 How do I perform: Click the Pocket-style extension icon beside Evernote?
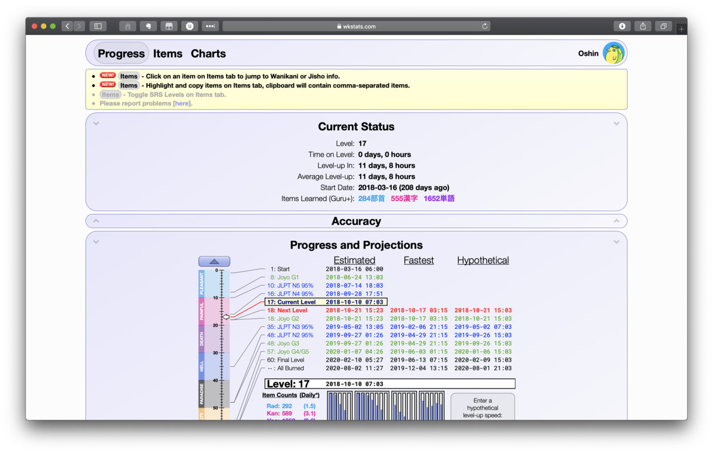[169, 26]
